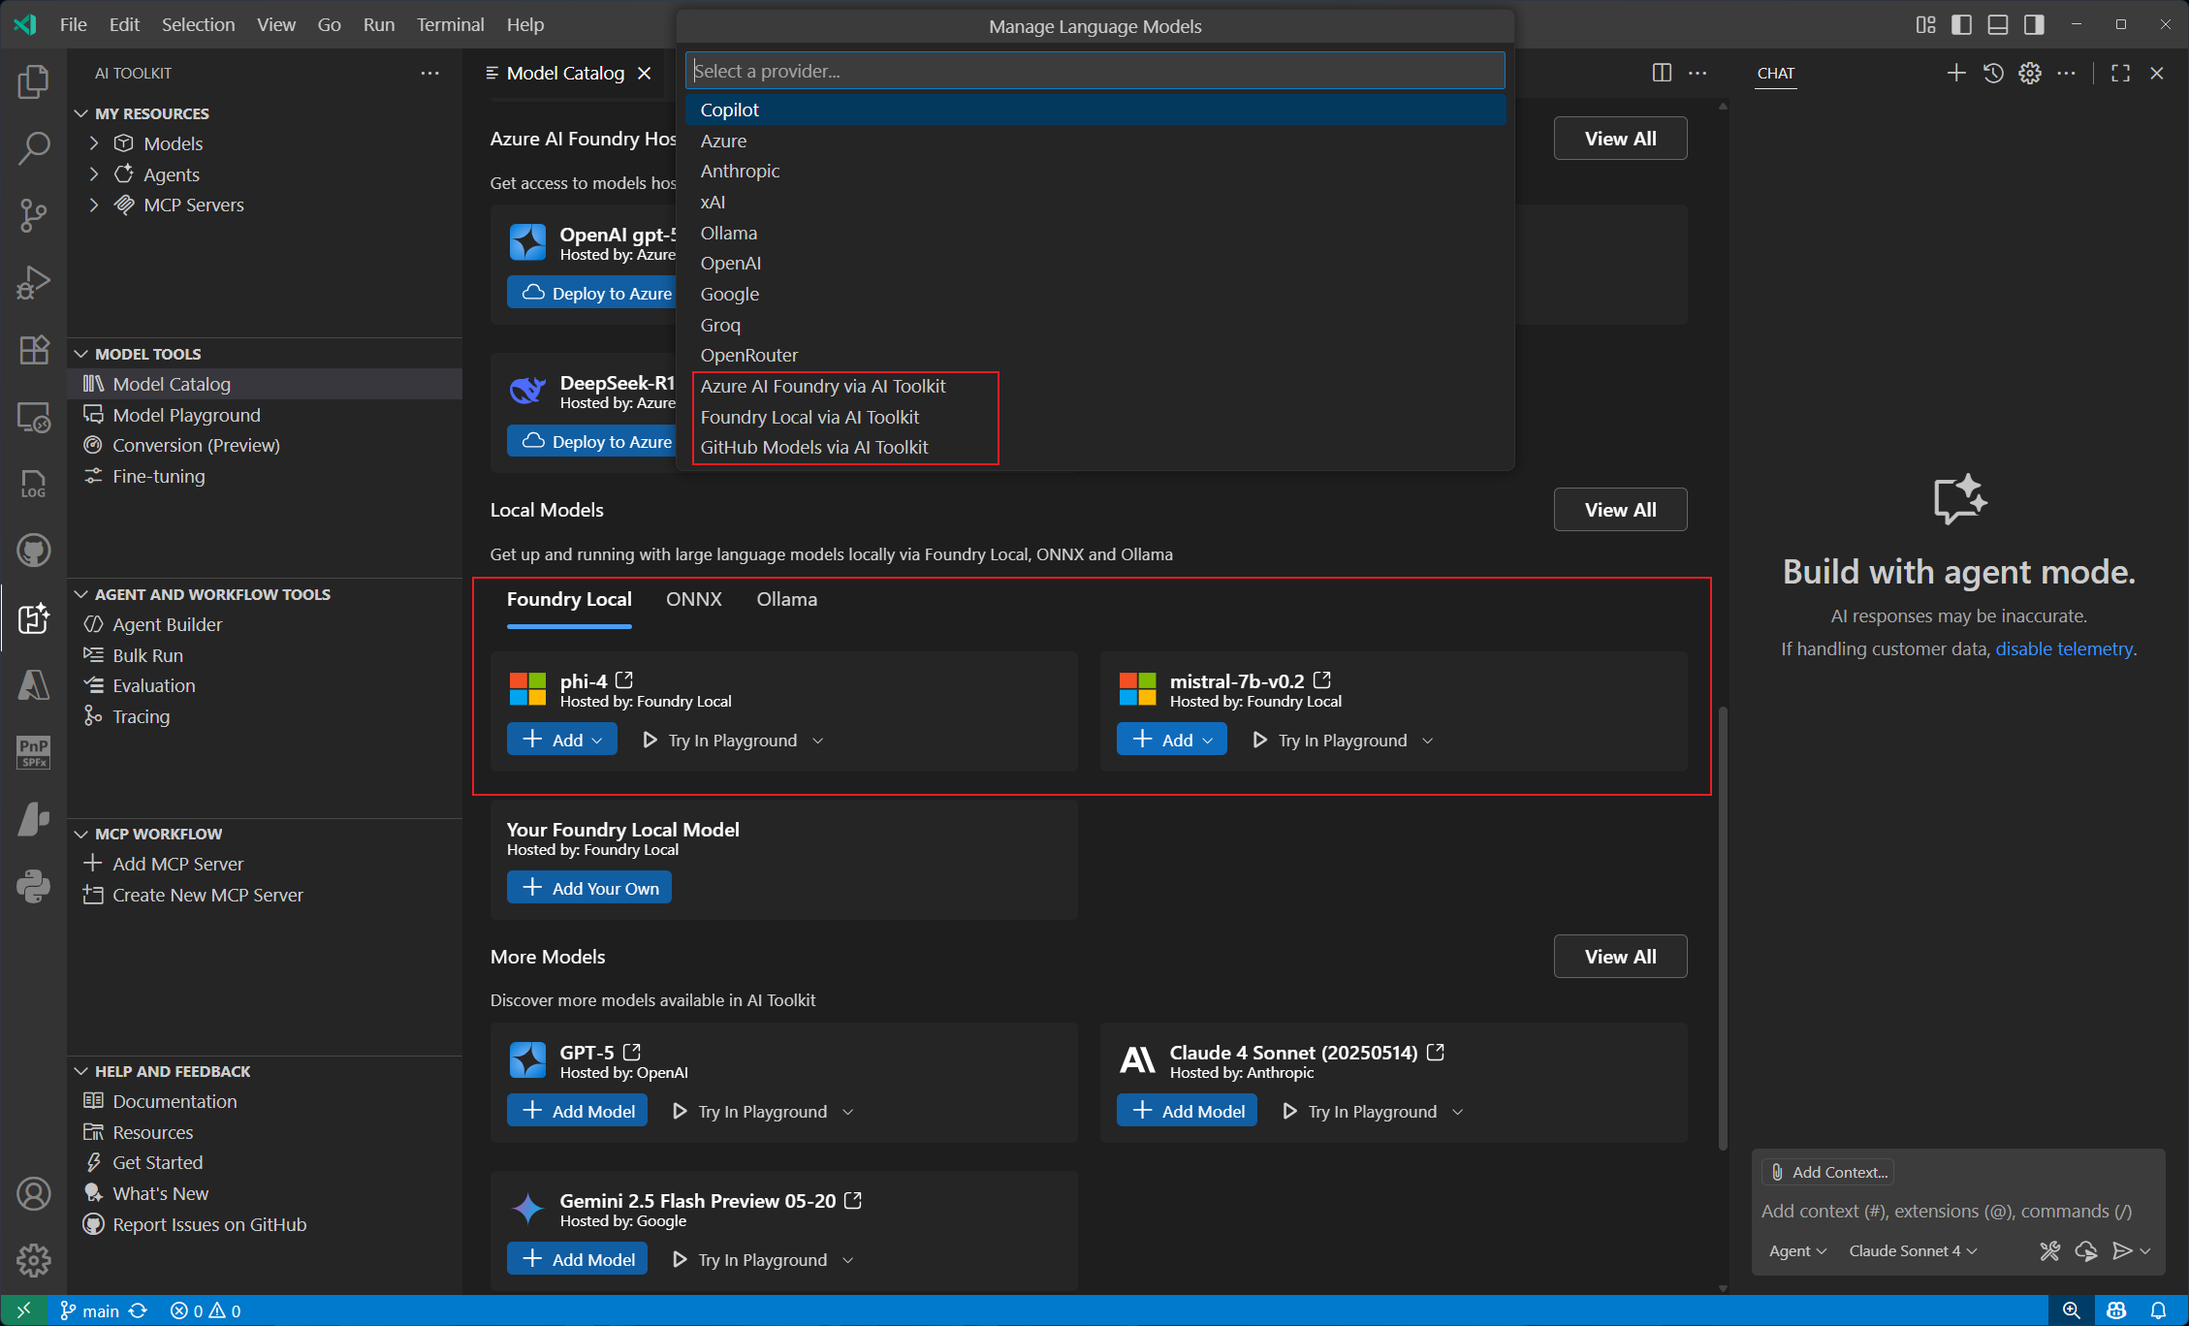Viewport: 2189px width, 1326px height.
Task: Open the Claude Sonnet 4 model picker
Action: click(1912, 1251)
